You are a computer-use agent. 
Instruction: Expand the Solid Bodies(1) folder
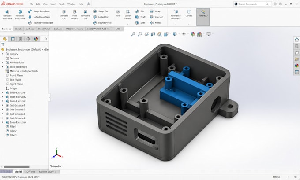(2, 67)
